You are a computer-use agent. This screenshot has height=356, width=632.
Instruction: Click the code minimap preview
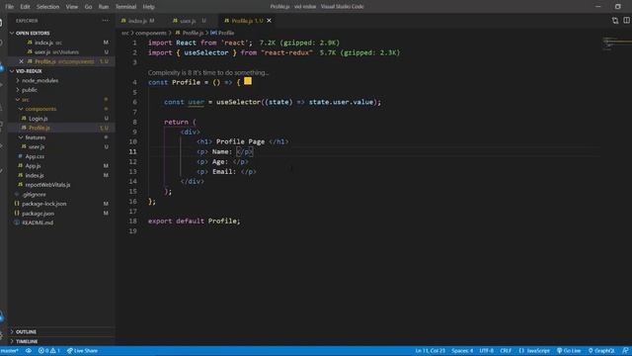coord(616,44)
